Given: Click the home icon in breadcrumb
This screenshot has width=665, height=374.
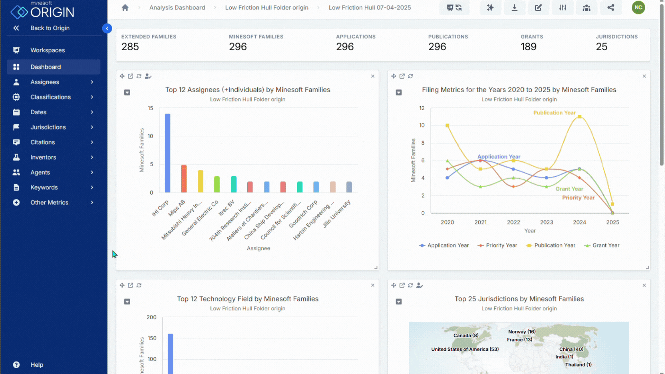Looking at the screenshot, I should pos(125,8).
